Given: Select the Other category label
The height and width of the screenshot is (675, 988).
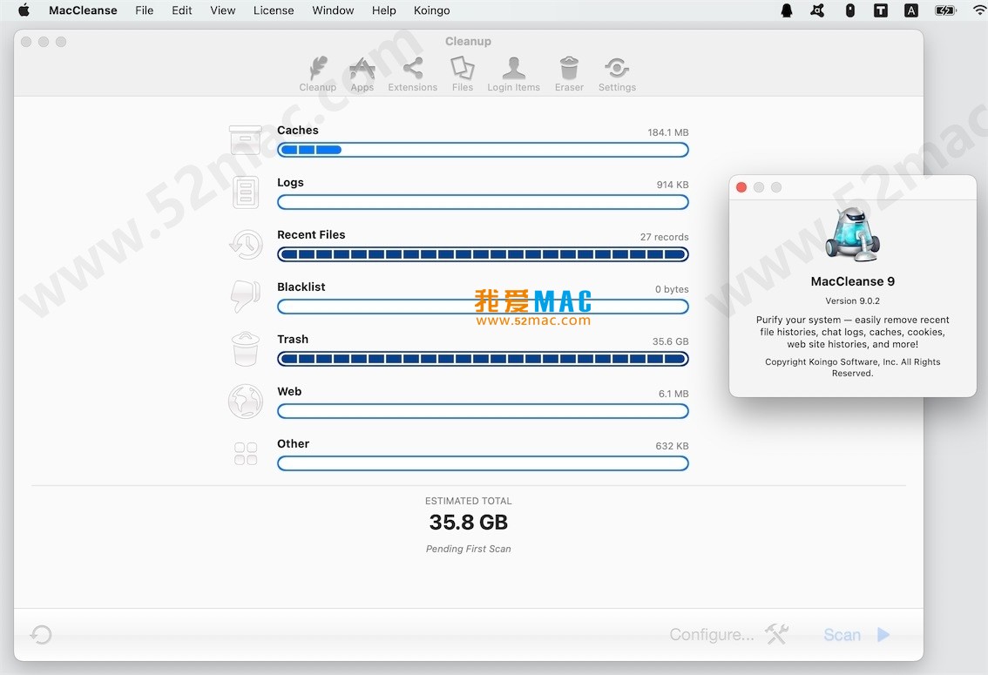Looking at the screenshot, I should click(x=293, y=444).
